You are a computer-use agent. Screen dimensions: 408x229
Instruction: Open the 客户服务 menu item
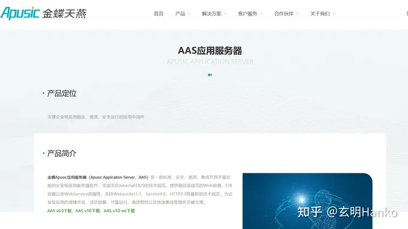tap(248, 14)
